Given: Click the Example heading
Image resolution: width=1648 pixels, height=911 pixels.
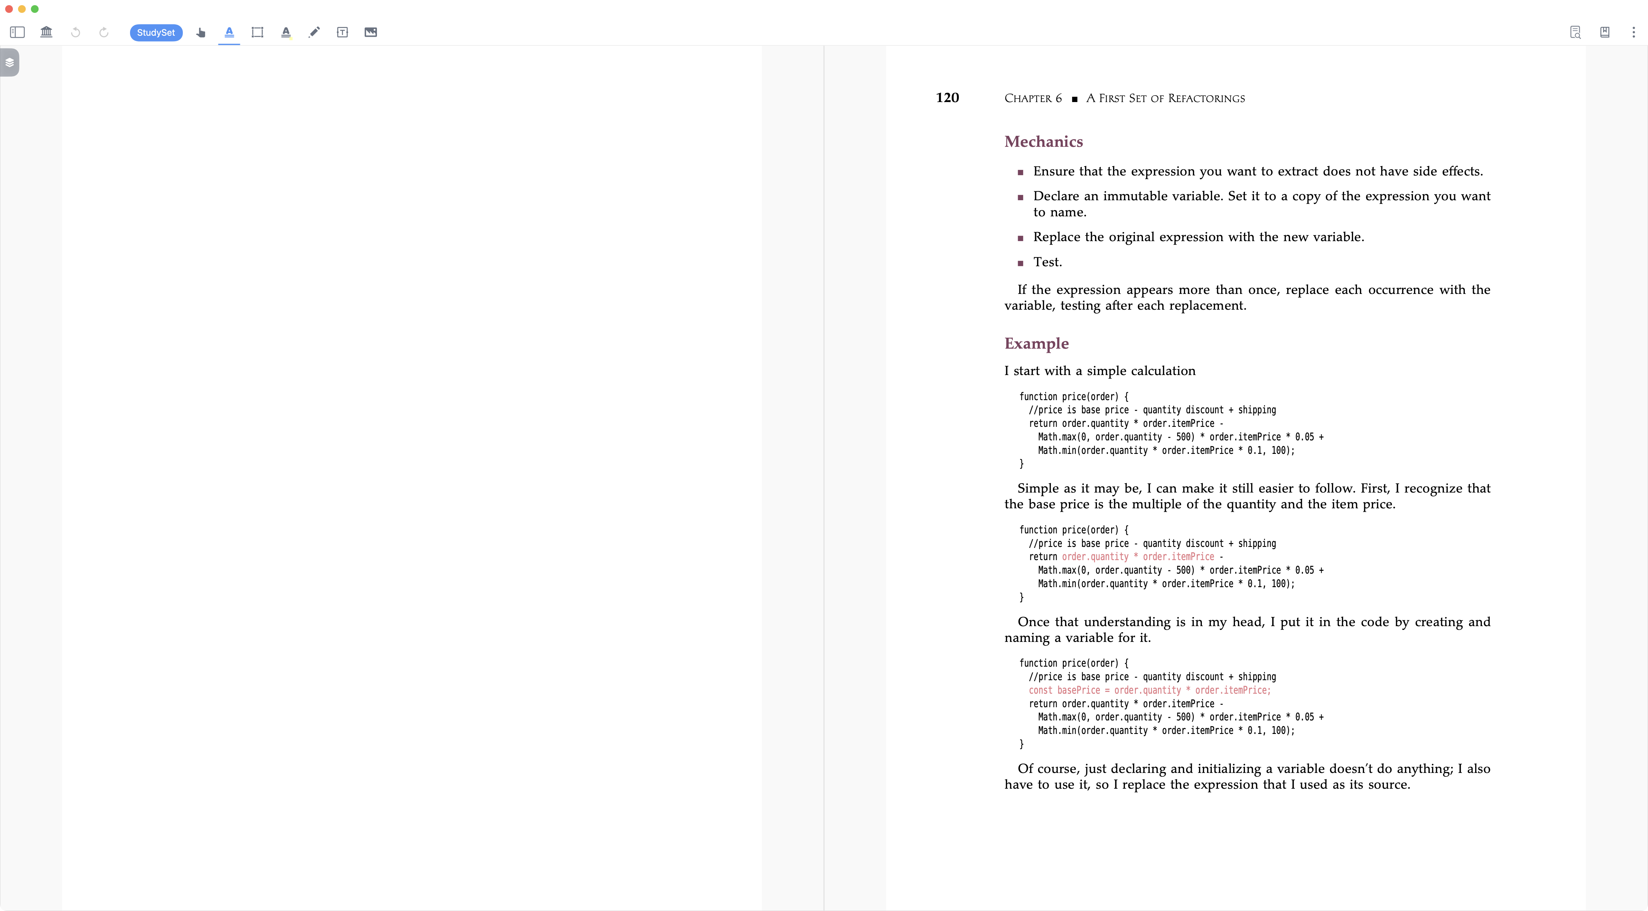Looking at the screenshot, I should 1036,343.
